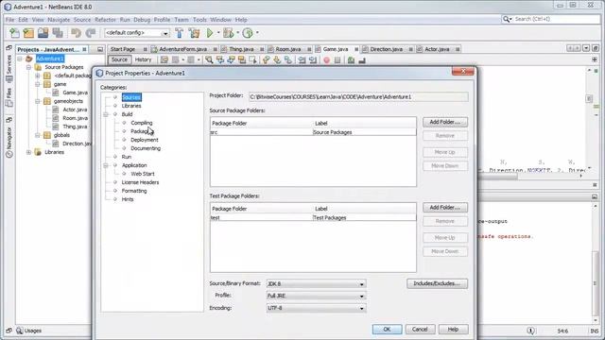
Task: Select the Documenting category
Action: [x=146, y=148]
